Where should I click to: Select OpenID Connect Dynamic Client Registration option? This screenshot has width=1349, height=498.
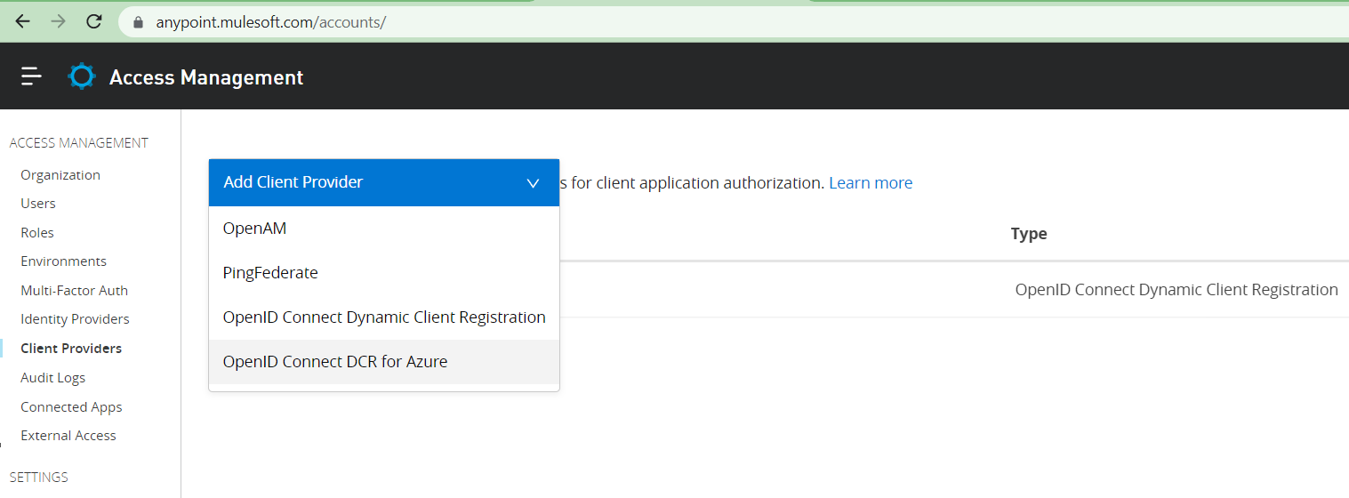coord(383,317)
